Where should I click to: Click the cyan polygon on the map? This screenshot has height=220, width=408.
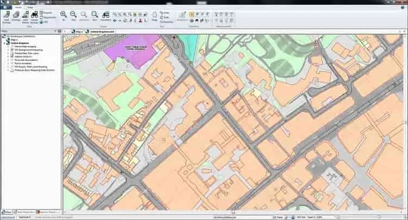click(x=189, y=46)
